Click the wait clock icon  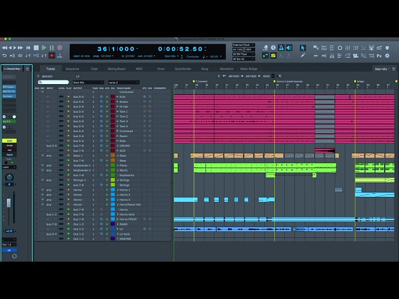273,47
